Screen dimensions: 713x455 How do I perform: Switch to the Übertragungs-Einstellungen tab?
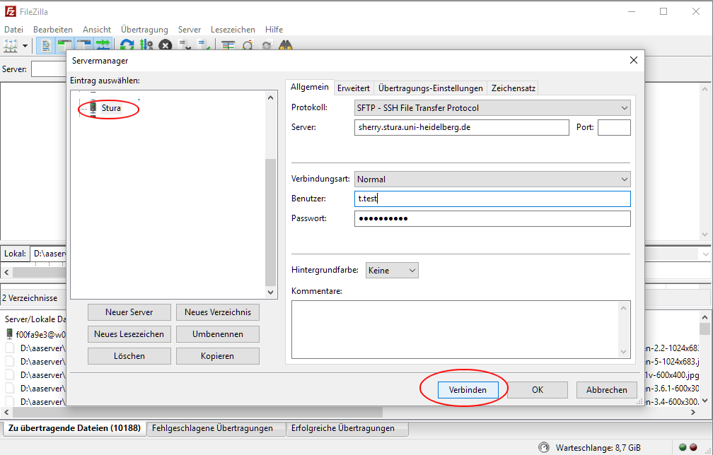tap(431, 88)
